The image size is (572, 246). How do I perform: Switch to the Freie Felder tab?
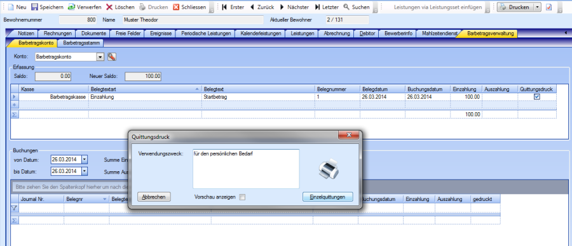pyautogui.click(x=128, y=34)
